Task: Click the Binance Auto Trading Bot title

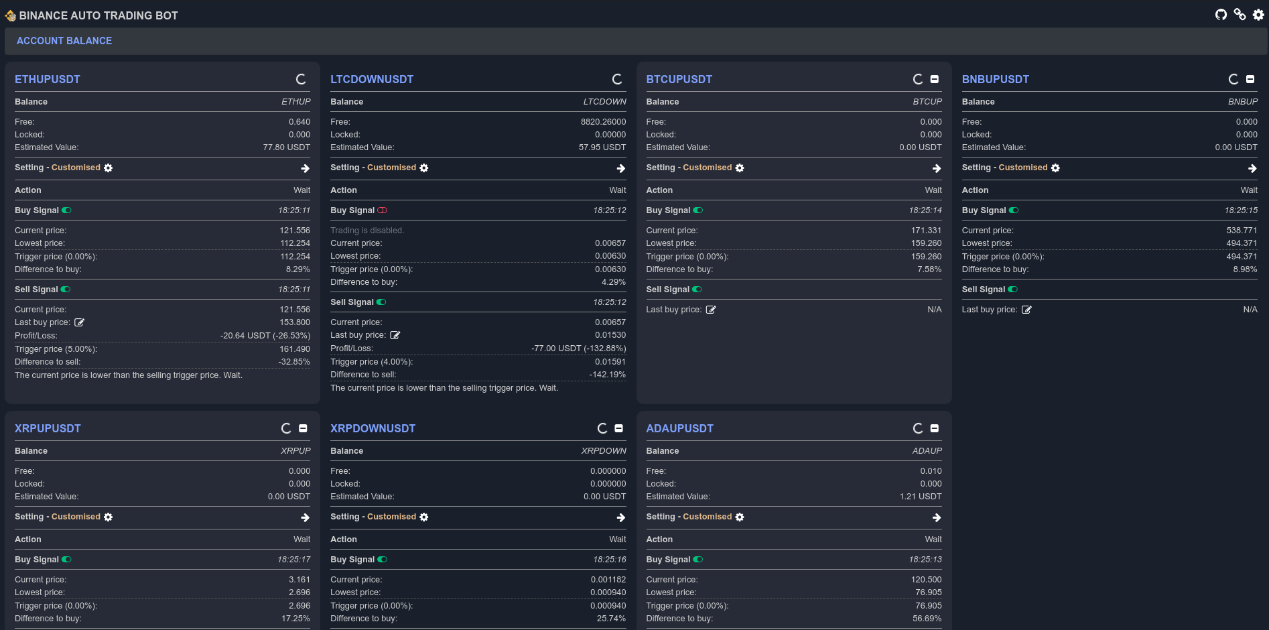Action: [98, 15]
